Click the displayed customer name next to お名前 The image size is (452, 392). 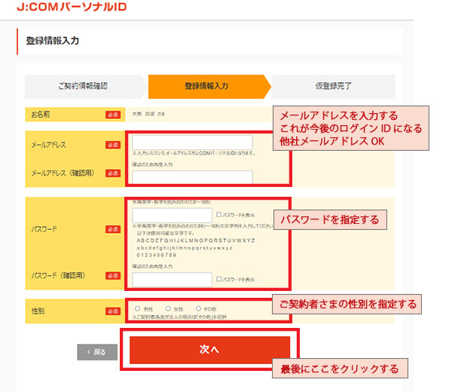148,114
